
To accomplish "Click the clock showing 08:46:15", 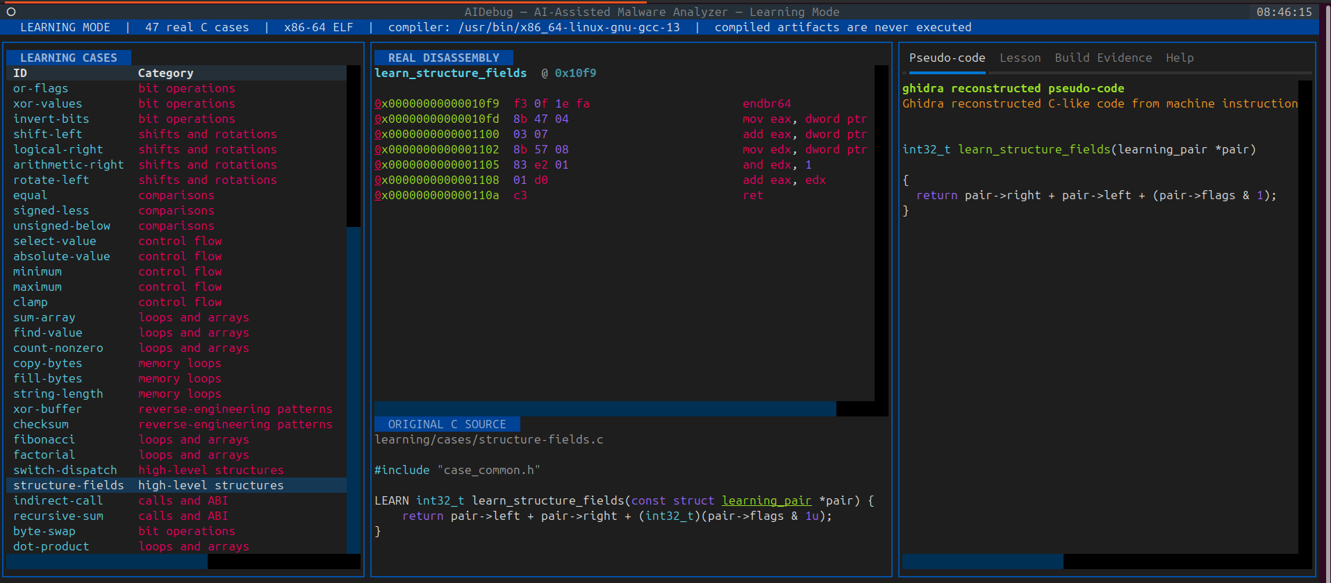I will pyautogui.click(x=1284, y=12).
